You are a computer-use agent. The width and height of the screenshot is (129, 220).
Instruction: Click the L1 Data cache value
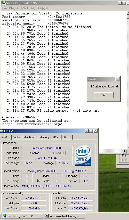click(x=80, y=198)
